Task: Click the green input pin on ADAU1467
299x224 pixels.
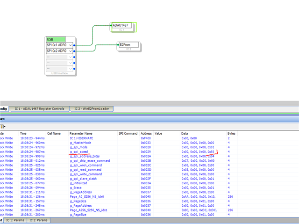Action: pos(111,25)
